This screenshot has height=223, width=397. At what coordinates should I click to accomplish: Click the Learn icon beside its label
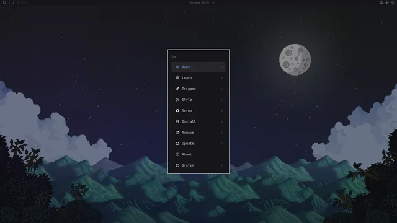click(177, 78)
